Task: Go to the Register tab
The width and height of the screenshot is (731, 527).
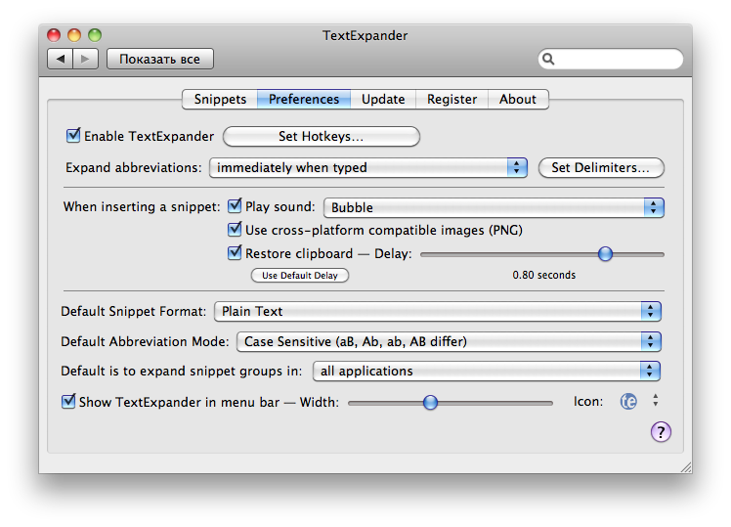Action: (x=451, y=100)
